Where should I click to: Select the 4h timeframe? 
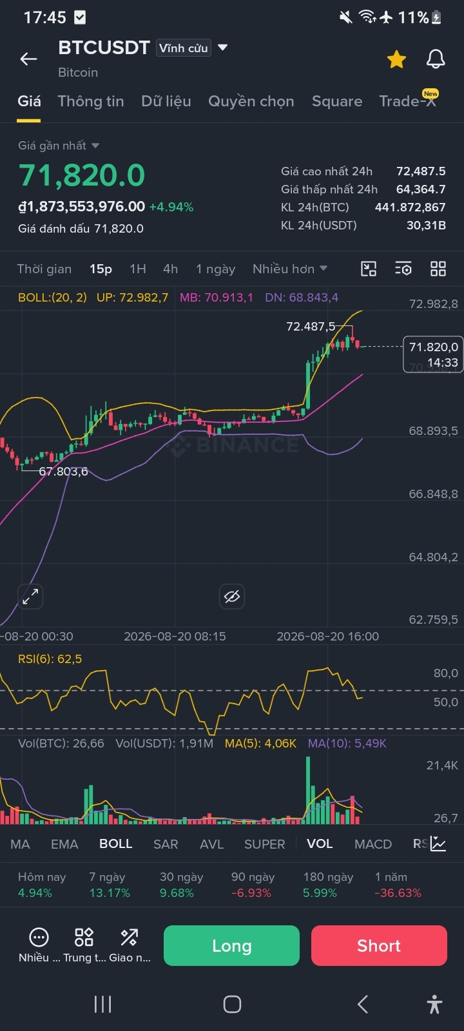[x=170, y=269]
